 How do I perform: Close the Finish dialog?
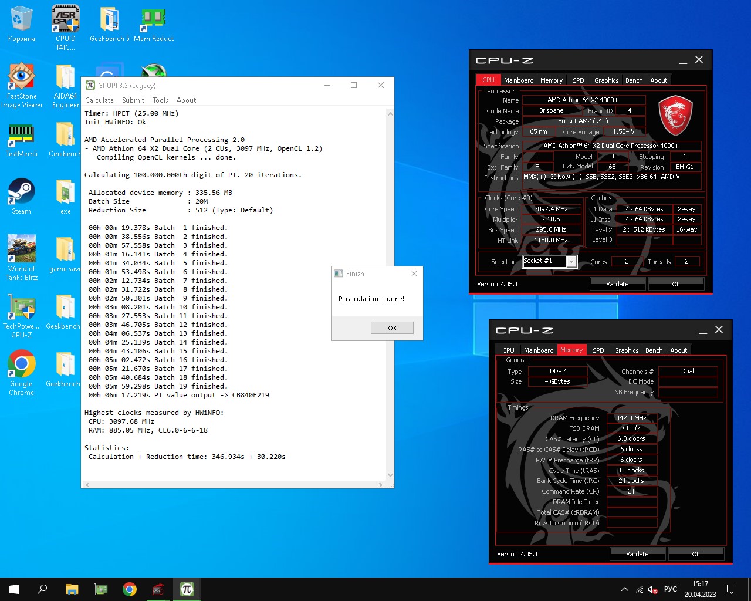tap(414, 274)
